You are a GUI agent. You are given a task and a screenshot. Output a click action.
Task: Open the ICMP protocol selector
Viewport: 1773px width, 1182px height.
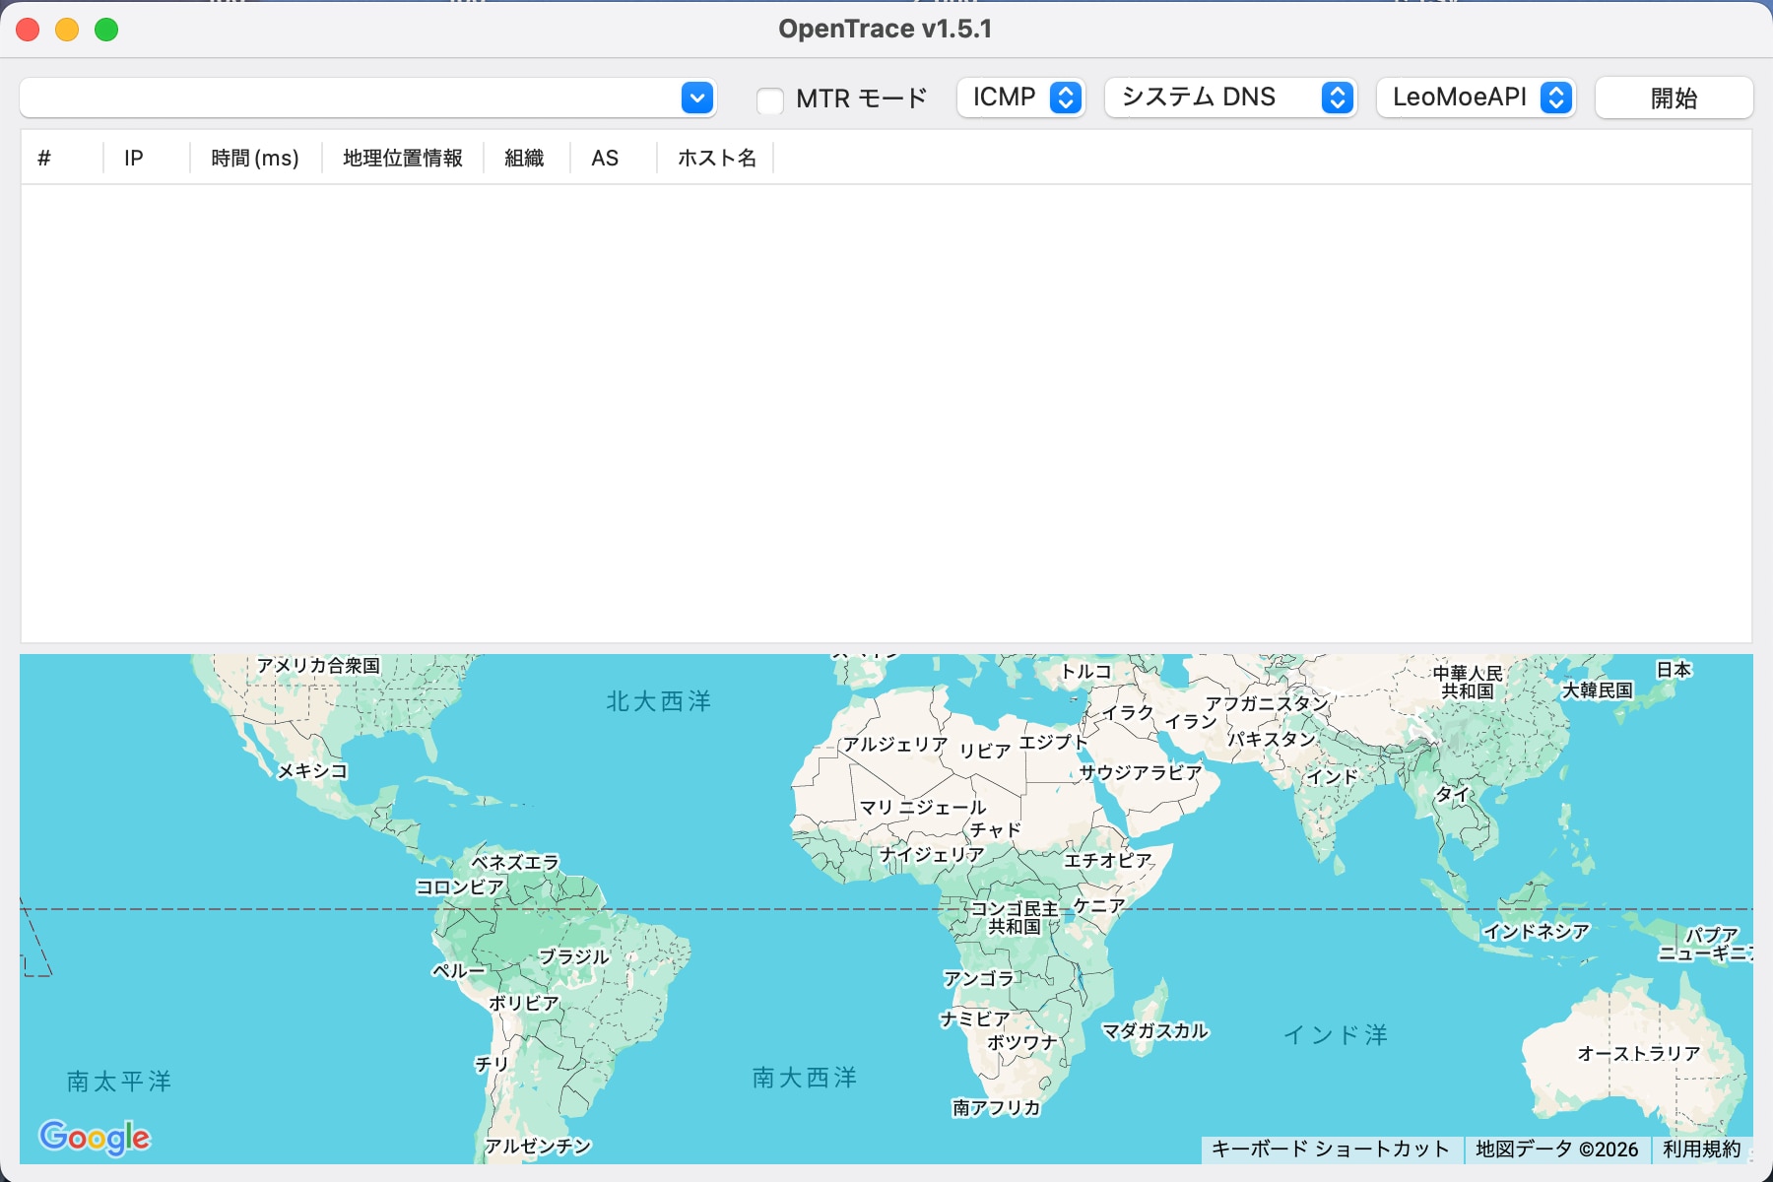tap(1019, 98)
